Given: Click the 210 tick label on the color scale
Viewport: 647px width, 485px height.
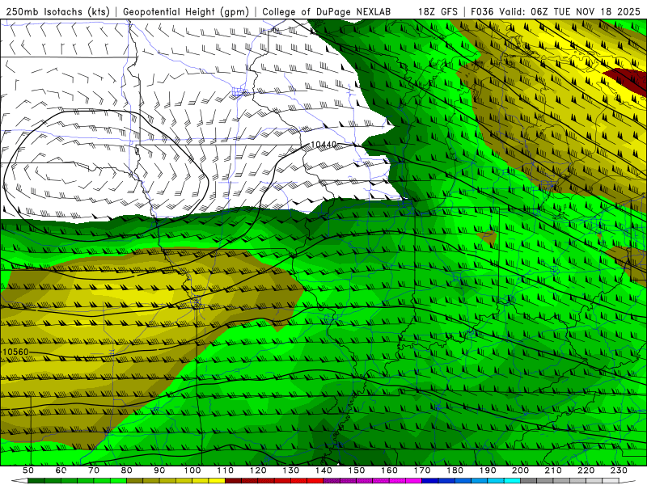Looking at the screenshot, I should (553, 470).
